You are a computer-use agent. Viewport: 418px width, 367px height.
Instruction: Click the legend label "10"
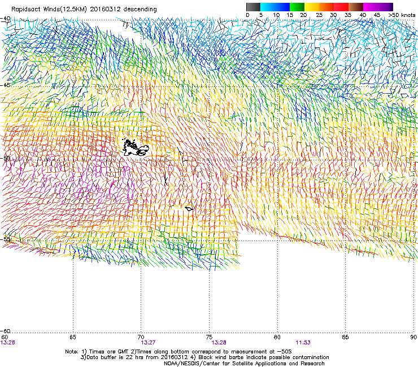tap(276, 15)
